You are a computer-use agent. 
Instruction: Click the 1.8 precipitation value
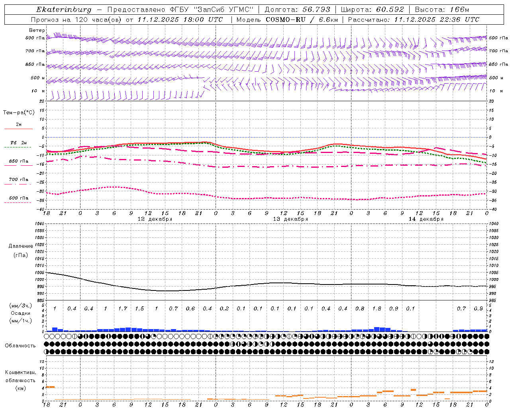coord(377,309)
